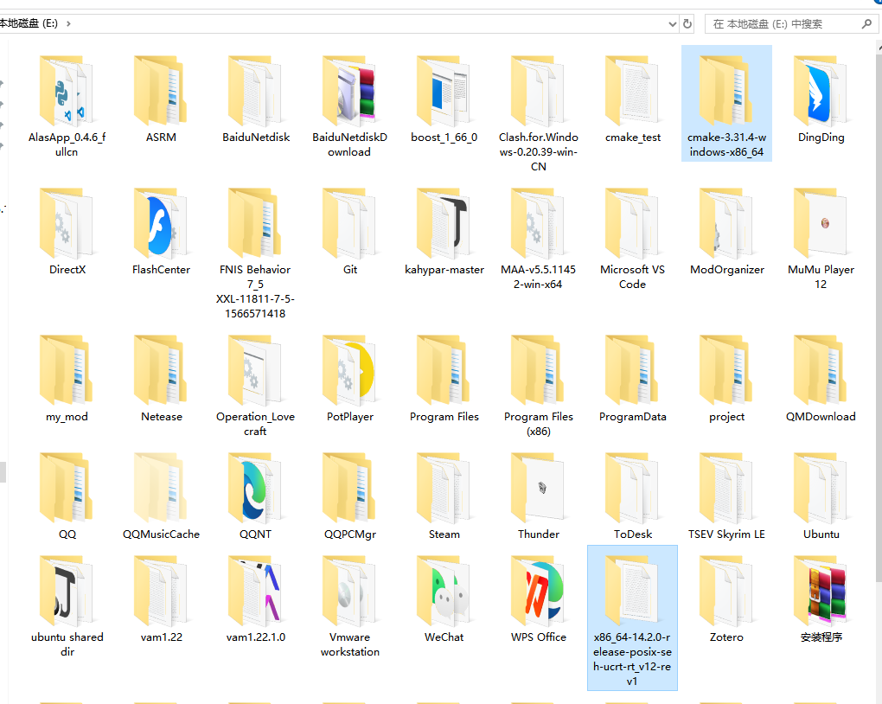Select the BaiduNetdisk folder icon

click(255, 91)
